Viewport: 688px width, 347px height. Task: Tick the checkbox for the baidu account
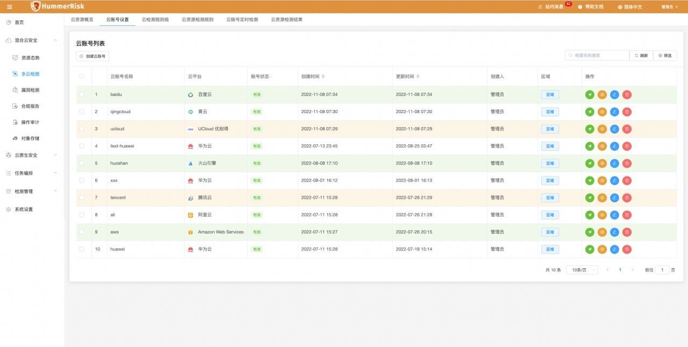(x=82, y=94)
